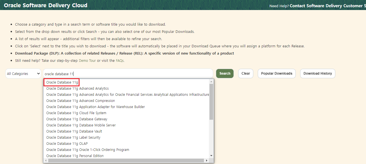Click horizontal scrollbar right arrow in suggestions
Image resolution: width=366 pixels, height=164 pixels.
pos(206,161)
